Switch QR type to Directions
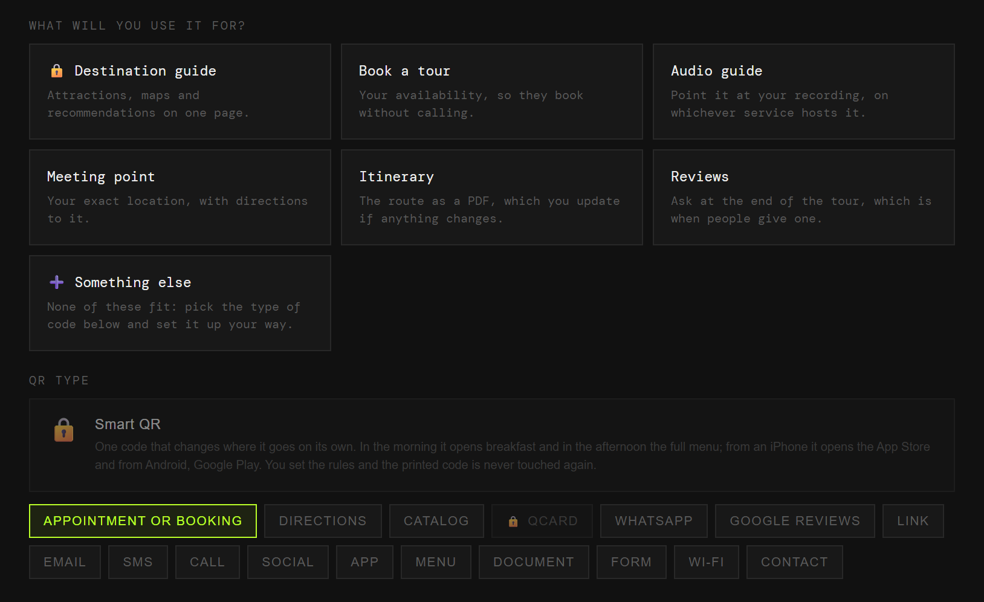 point(323,521)
